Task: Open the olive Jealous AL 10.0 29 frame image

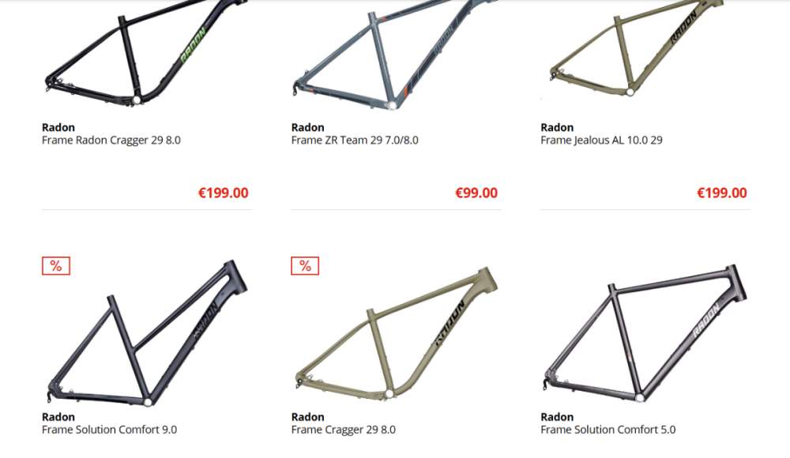Action: pos(638,48)
